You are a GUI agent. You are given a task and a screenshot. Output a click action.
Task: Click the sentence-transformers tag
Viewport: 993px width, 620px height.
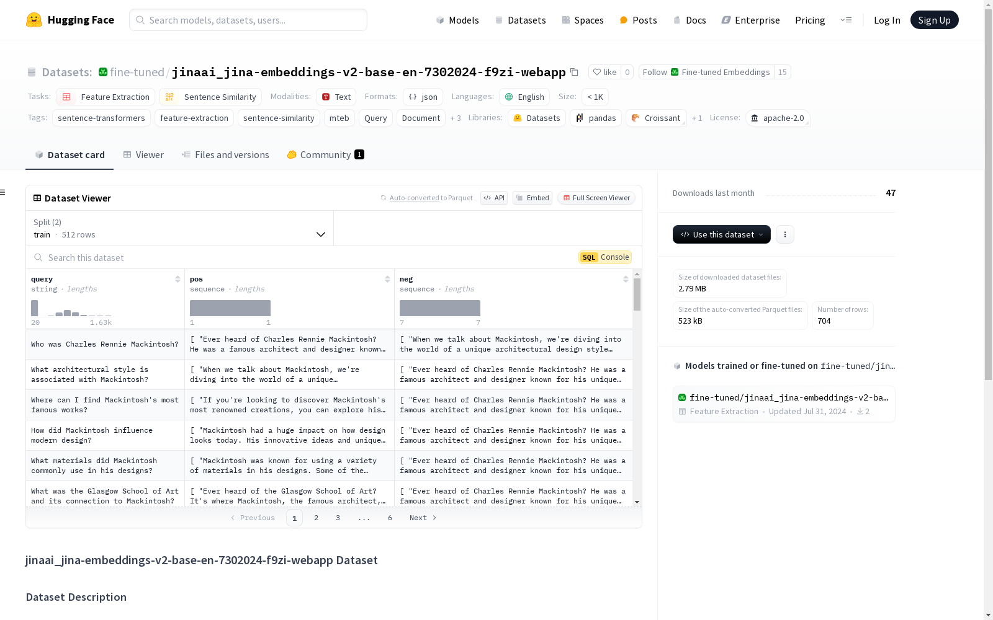pyautogui.click(x=101, y=118)
